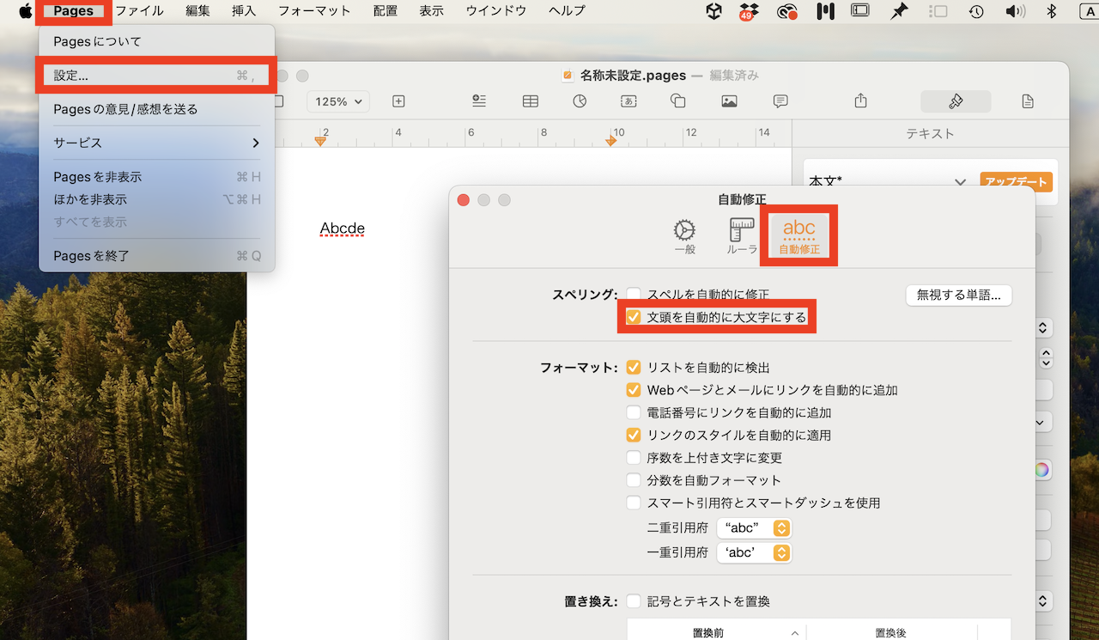Open the Media image toolbar icon

[x=729, y=101]
